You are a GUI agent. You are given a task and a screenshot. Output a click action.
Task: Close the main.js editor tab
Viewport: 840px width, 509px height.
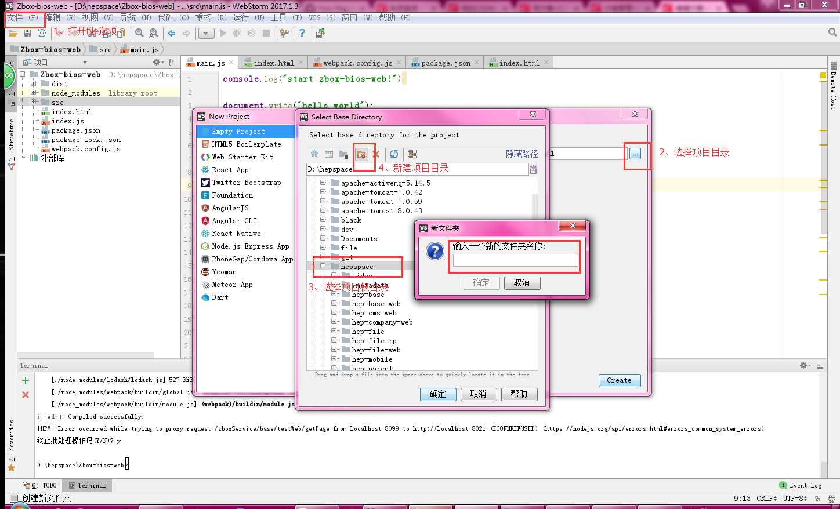tap(231, 63)
